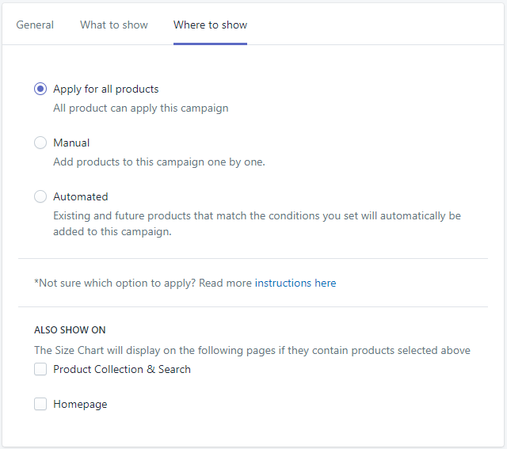Click the 'Apply for all products' label text

[106, 89]
